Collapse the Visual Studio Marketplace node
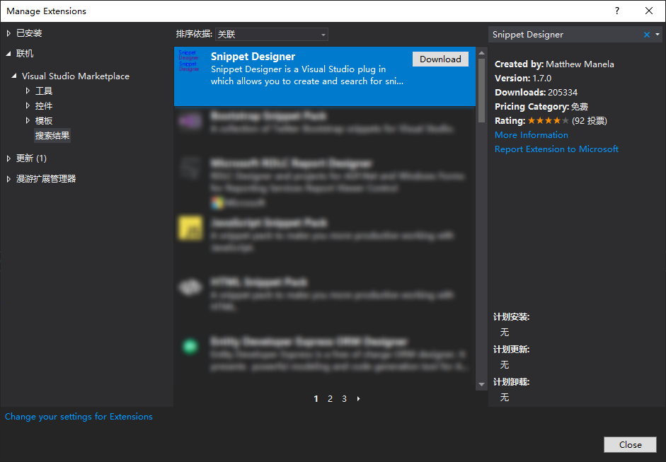This screenshot has width=666, height=462. 14,76
